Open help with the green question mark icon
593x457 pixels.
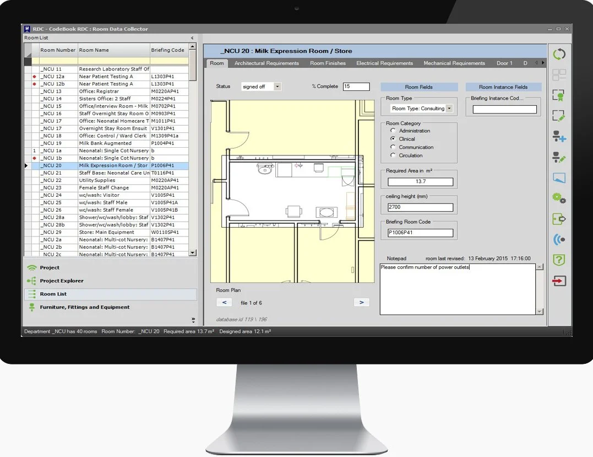tap(559, 260)
